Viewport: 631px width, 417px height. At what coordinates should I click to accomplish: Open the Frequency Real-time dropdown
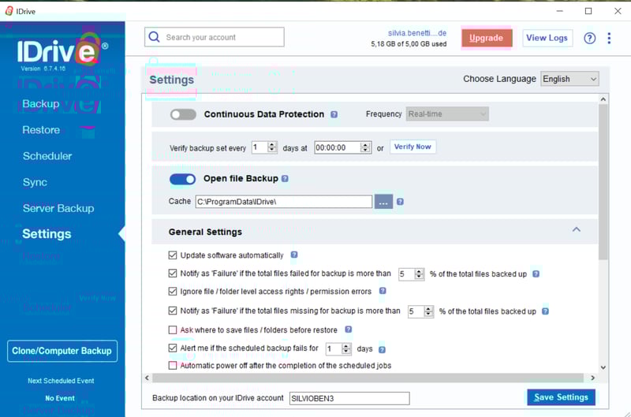click(x=447, y=114)
